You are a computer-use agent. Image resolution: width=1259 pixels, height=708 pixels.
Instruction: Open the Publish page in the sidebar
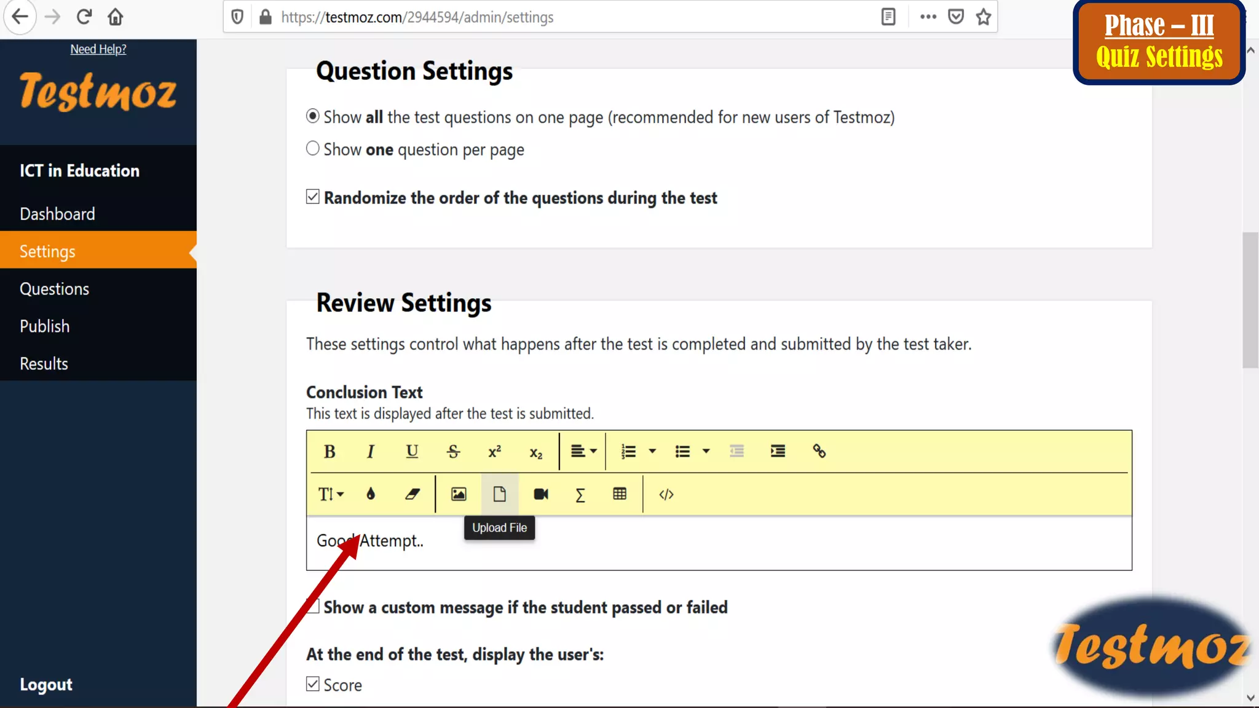tap(44, 326)
